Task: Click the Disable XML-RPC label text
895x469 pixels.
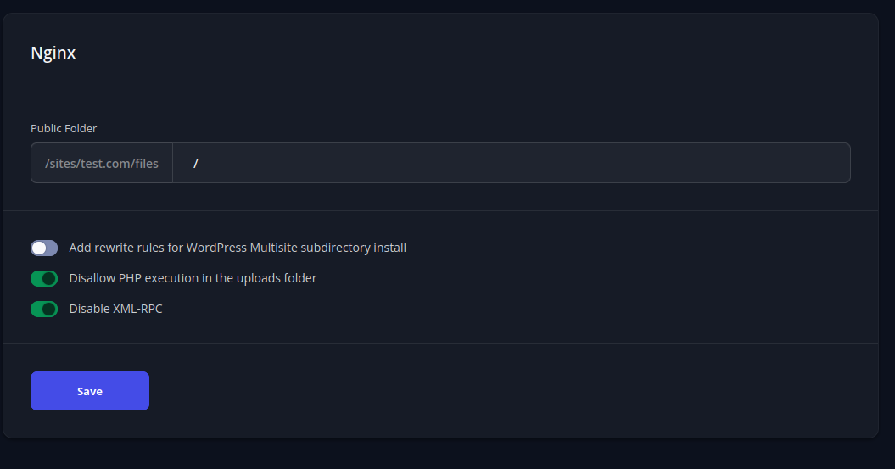Action: tap(115, 309)
